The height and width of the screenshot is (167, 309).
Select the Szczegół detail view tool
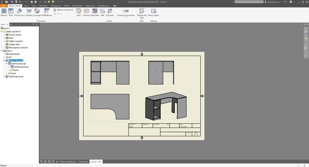point(37,12)
